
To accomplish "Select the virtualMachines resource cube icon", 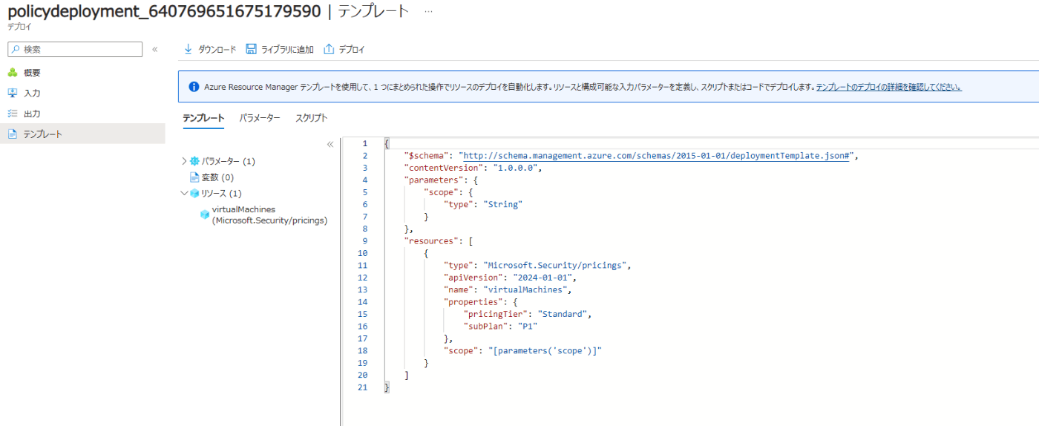I will tap(205, 214).
